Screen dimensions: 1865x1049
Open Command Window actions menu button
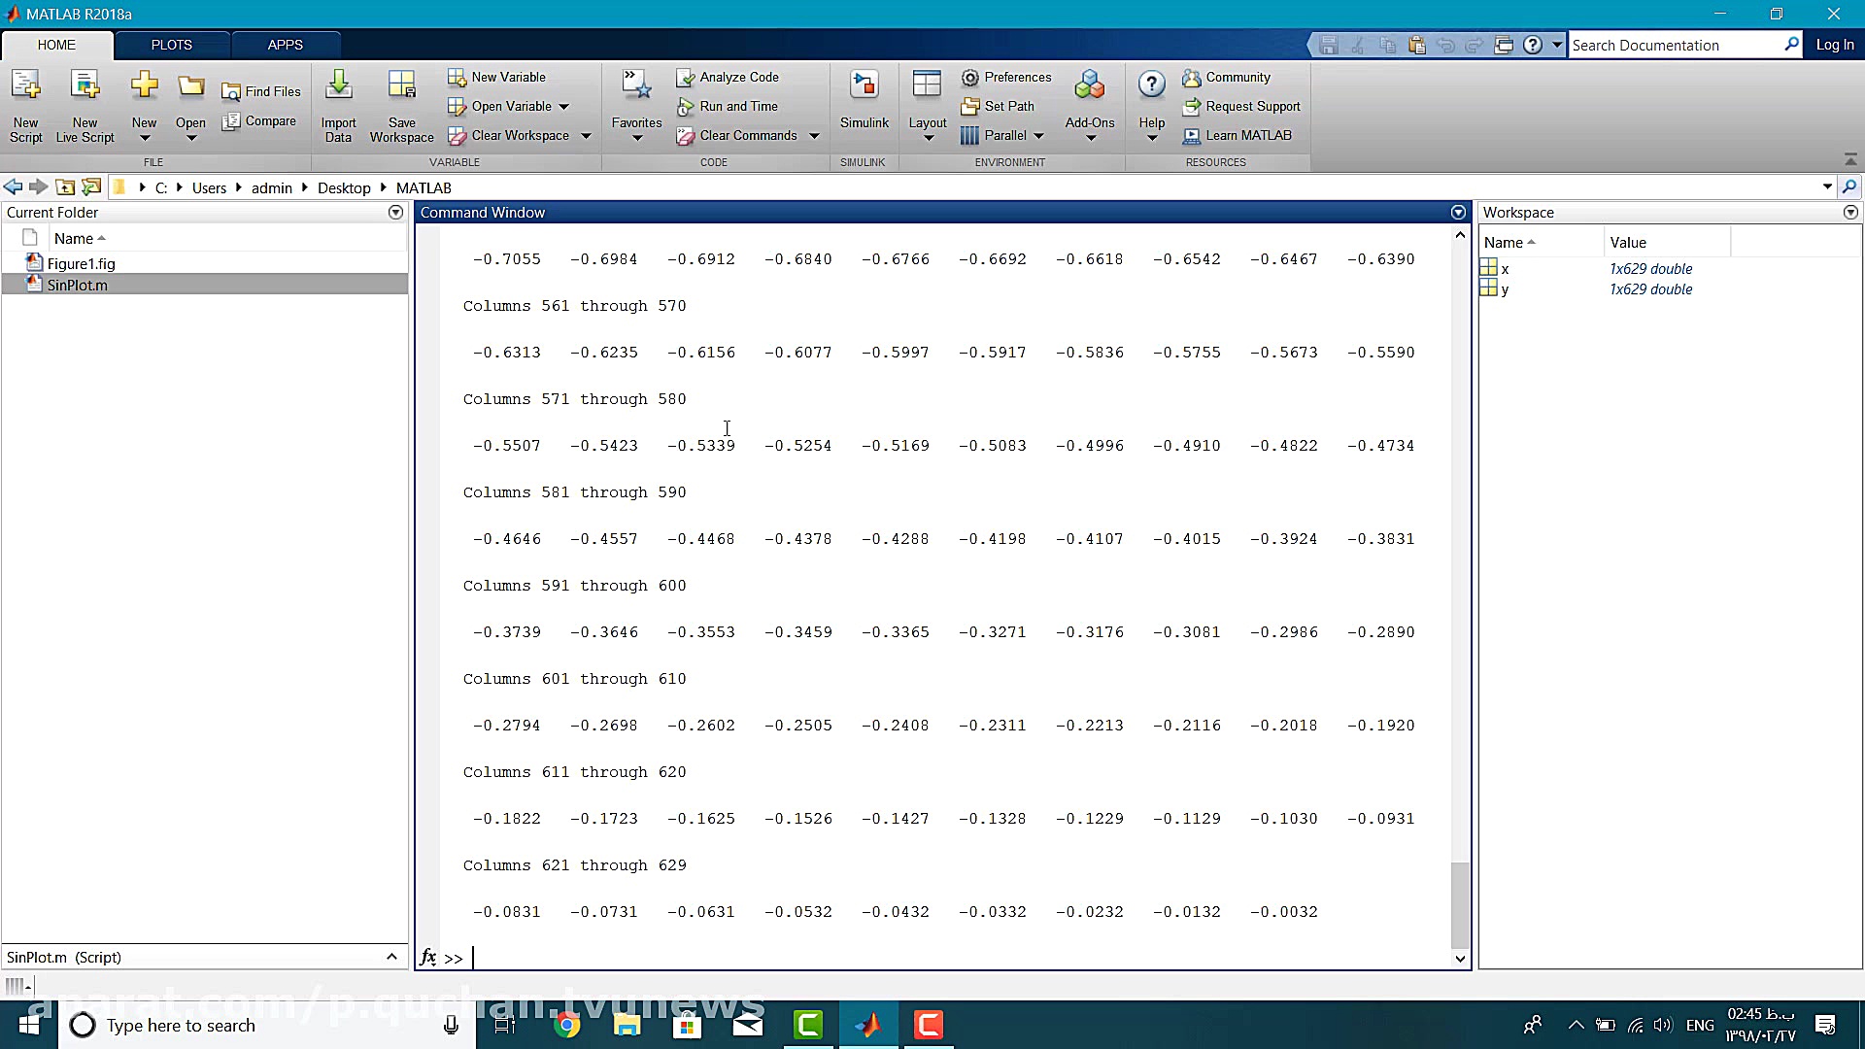click(x=1458, y=213)
